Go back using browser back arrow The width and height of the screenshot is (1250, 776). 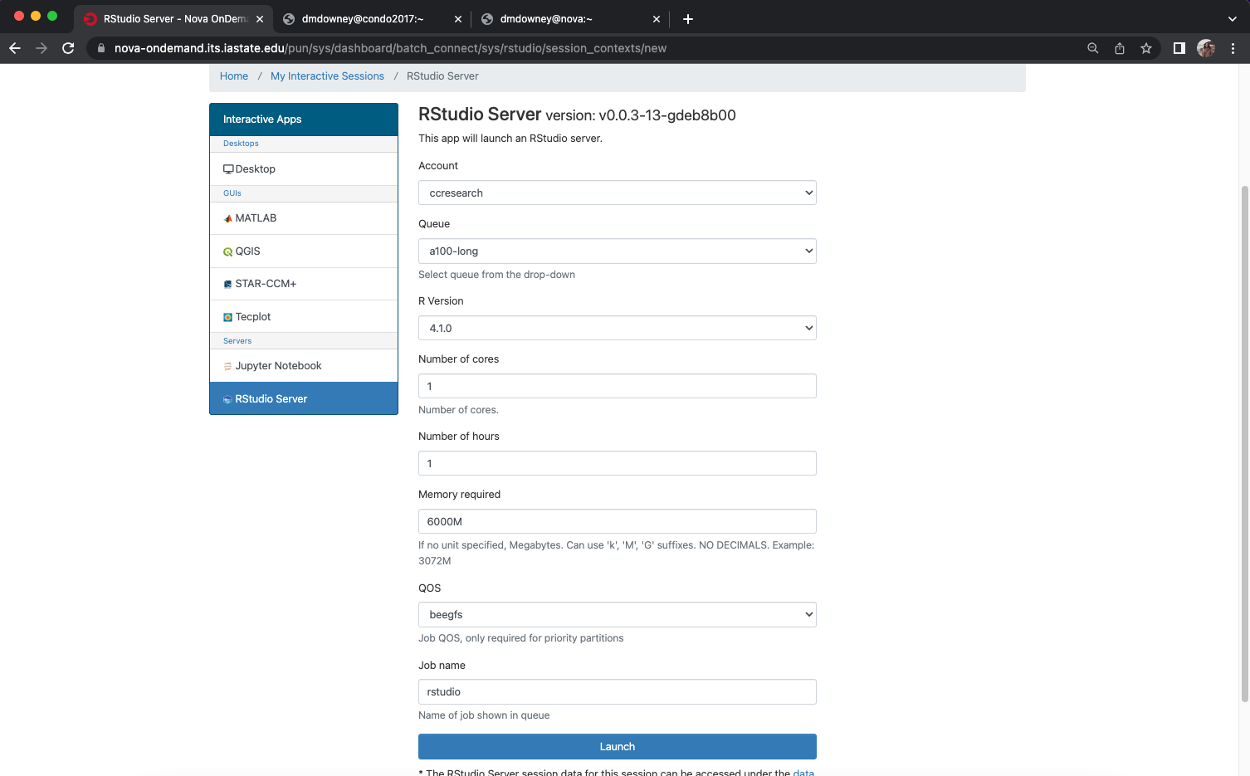[15, 48]
